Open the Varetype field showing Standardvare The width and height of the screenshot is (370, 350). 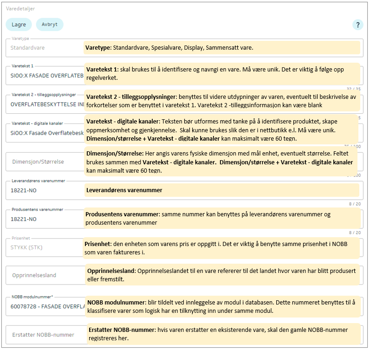(45, 47)
